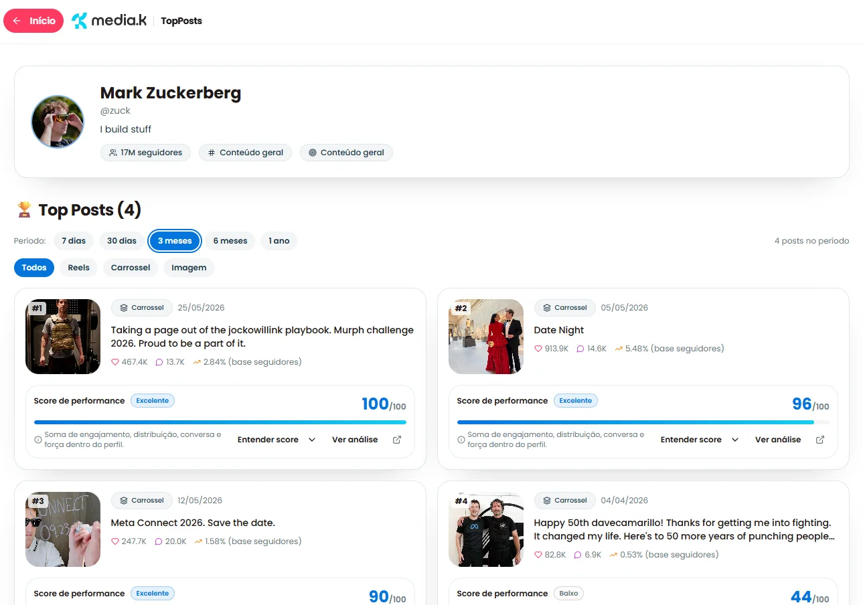This screenshot has width=863, height=605.
Task: Click the heart icon with 913.9K likes
Action: point(538,349)
